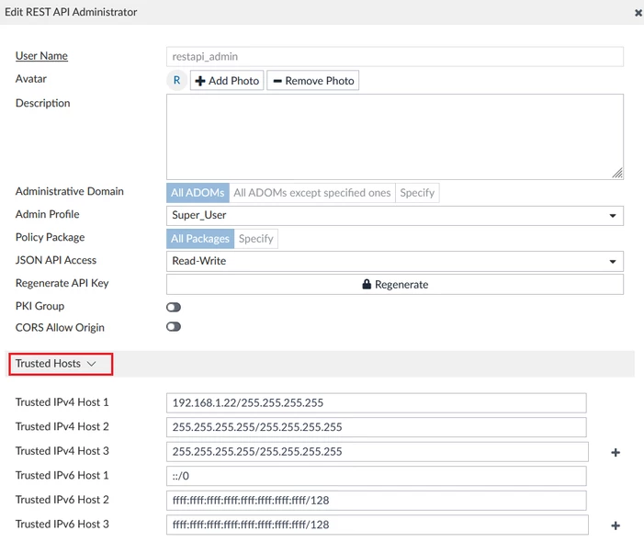Select All Packages for Policy Package
This screenshot has height=542, width=644.
tap(200, 239)
